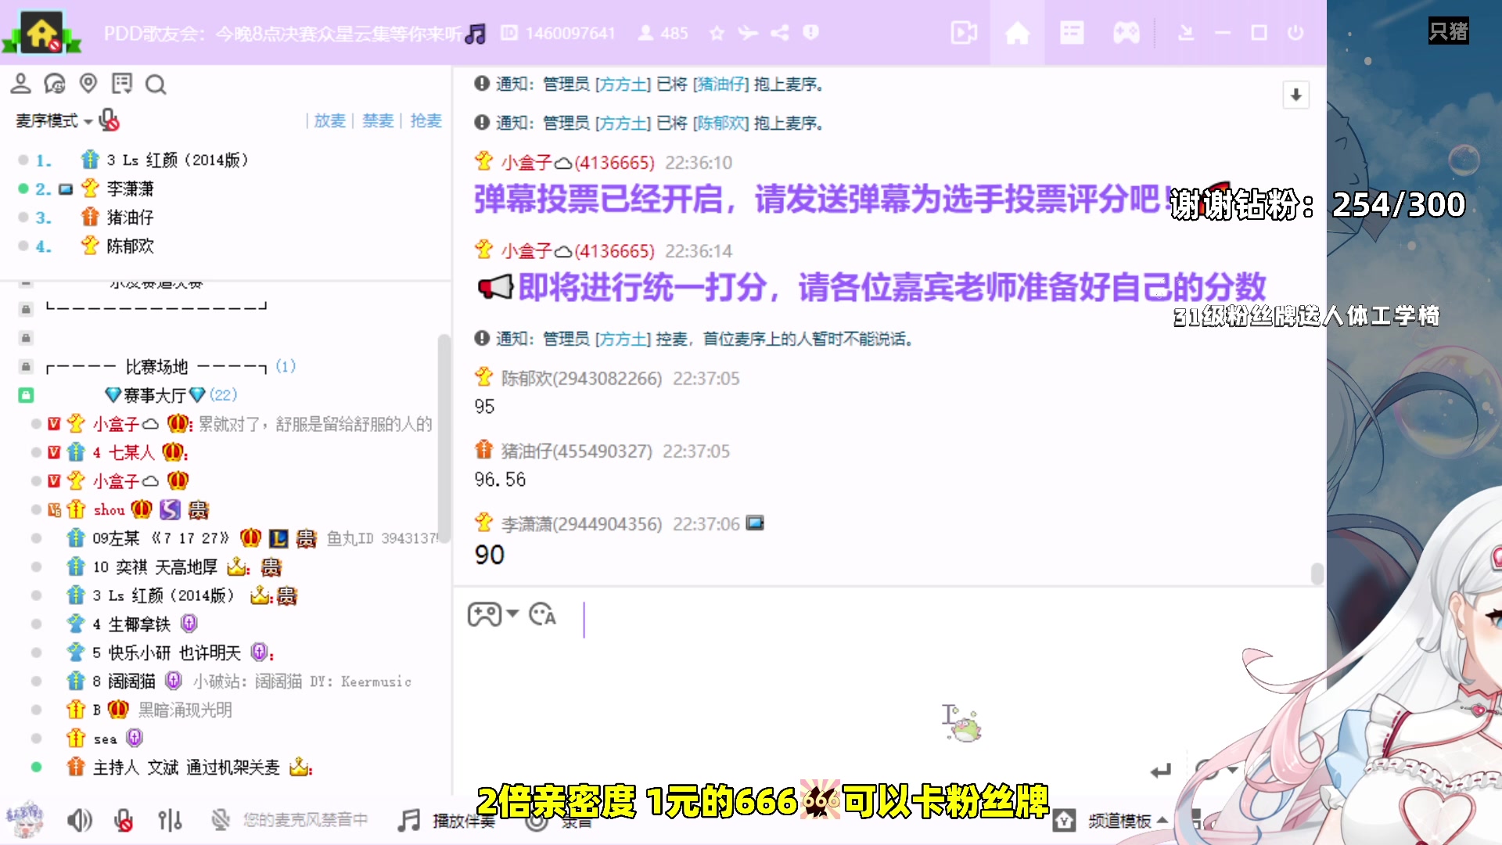Click the 禁麦 link above the mic queue
The image size is (1502, 845).
(376, 121)
